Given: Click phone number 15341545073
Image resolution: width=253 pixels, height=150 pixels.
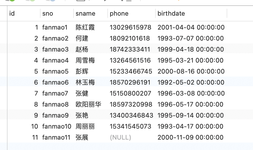Looking at the screenshot, I should pos(130,127).
